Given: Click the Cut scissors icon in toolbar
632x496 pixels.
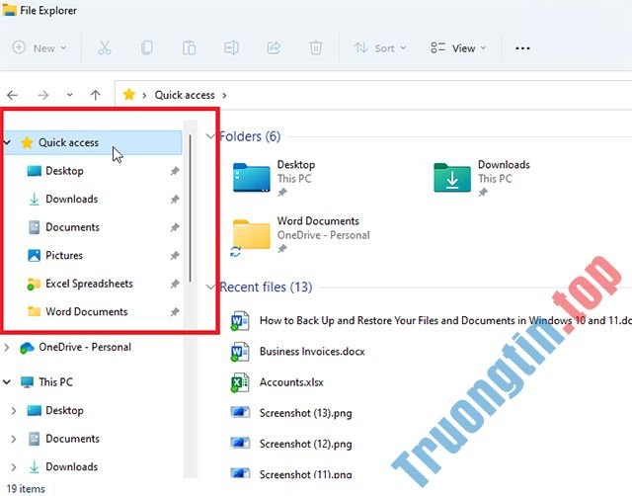Looking at the screenshot, I should [105, 47].
